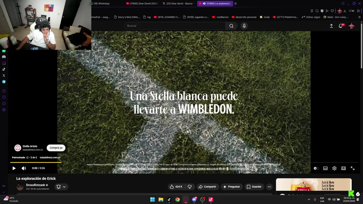This screenshot has width=363, height=204.
Task: Open YouTube notifications bell with 9+
Action: 341,26
